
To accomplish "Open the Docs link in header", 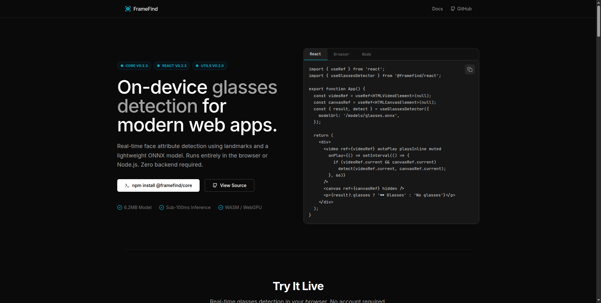I will pyautogui.click(x=437, y=9).
